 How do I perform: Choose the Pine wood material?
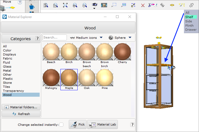(x=105, y=79)
